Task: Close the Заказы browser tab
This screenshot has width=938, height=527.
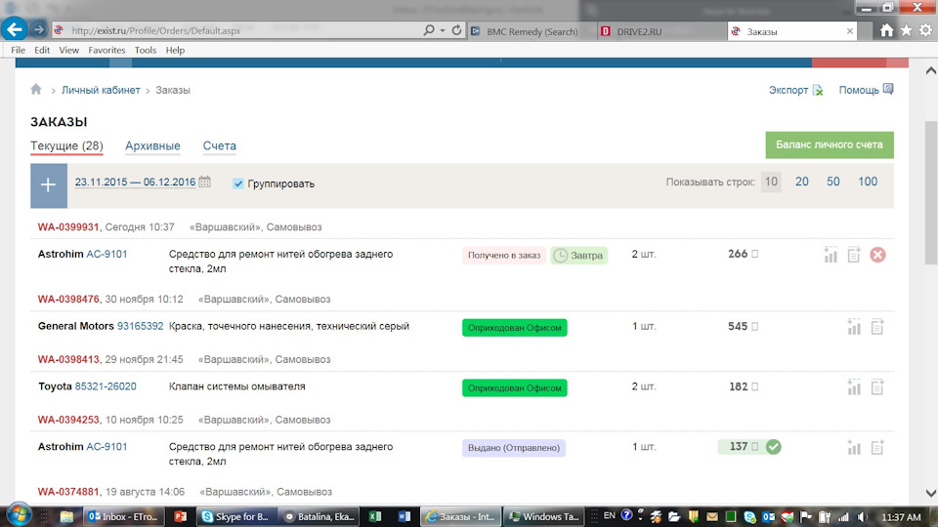Action: click(x=849, y=31)
